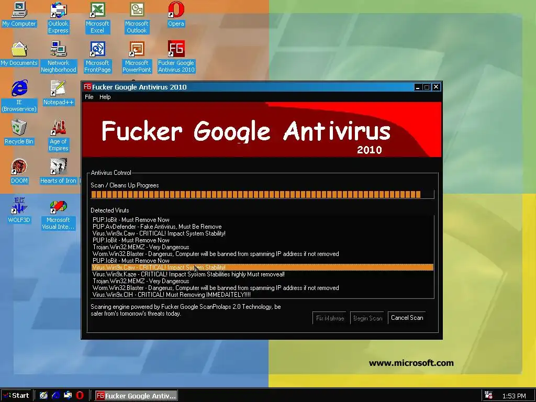Launch Age of Empires shortcut
This screenshot has height=402, width=536.
[59, 136]
